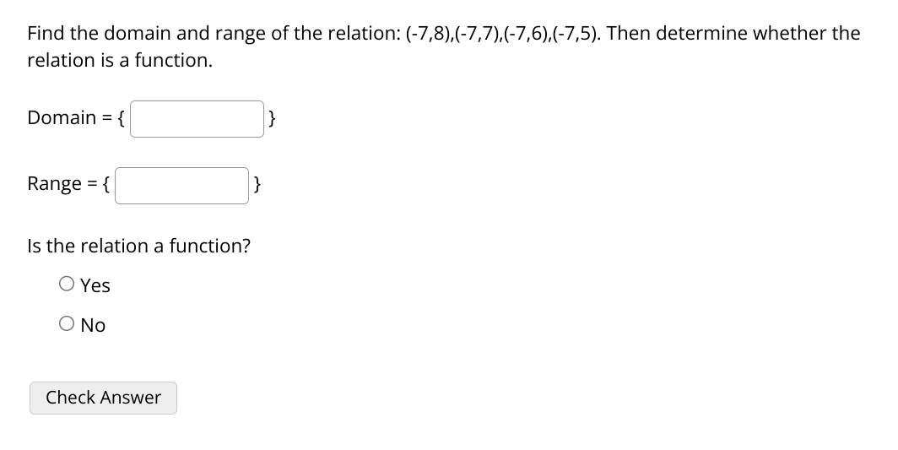898x450 pixels.
Task: Choose the No radio button
Action: [x=67, y=324]
